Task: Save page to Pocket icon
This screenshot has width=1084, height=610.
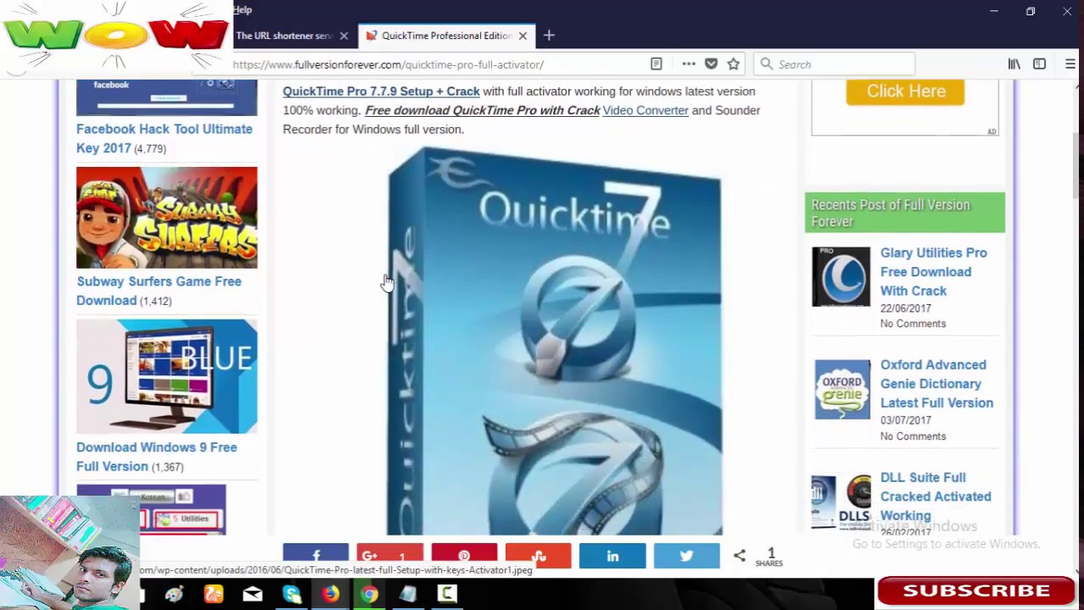Action: click(x=711, y=64)
